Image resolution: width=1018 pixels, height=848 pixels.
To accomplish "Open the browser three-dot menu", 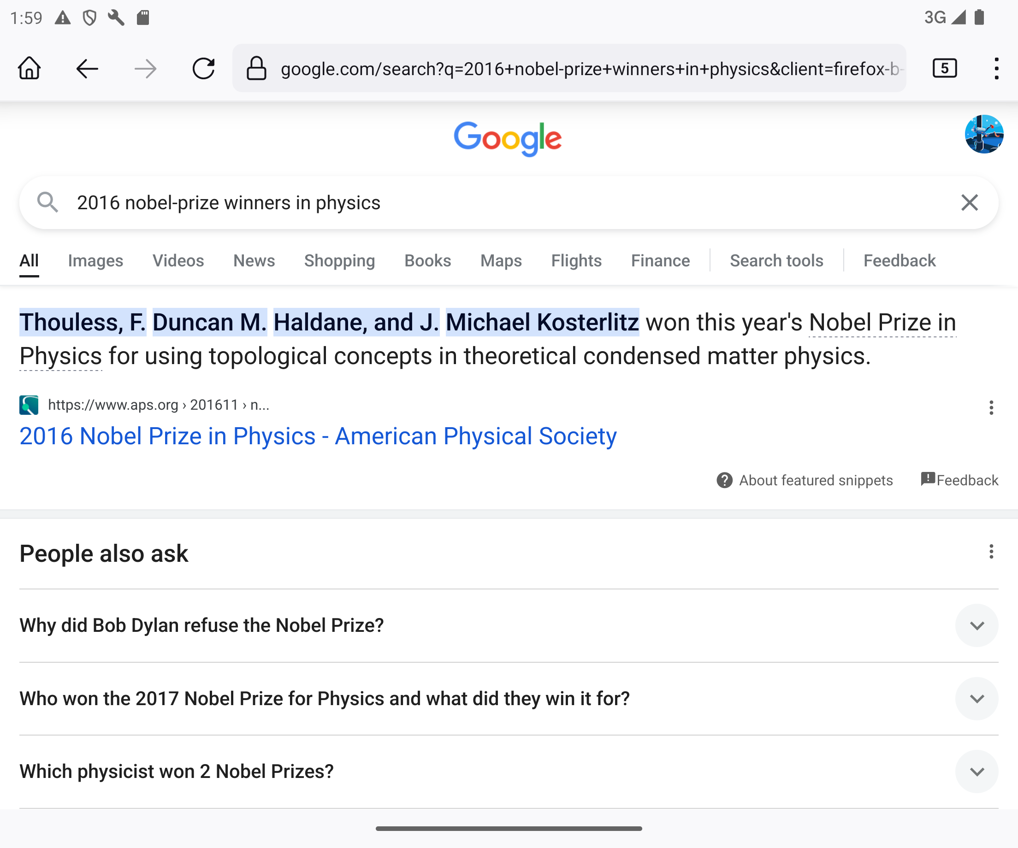I will pos(996,68).
